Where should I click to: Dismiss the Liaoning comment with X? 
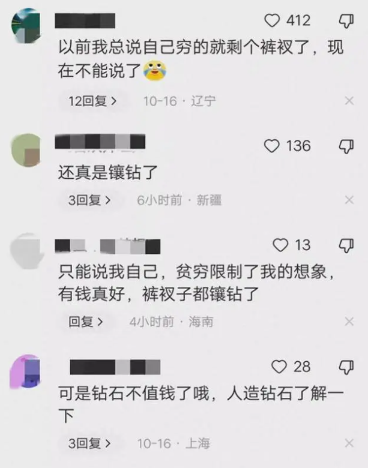coord(349,101)
